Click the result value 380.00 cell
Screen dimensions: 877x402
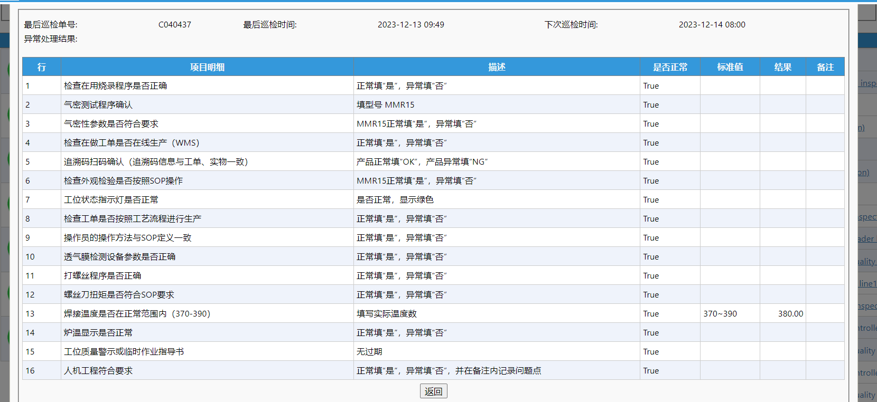click(x=783, y=313)
